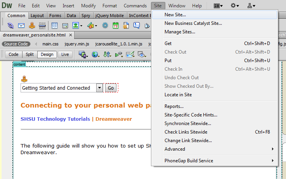This screenshot has height=179, width=286.
Task: Follow the SHSU Technology Tutorials link
Action: point(55,119)
